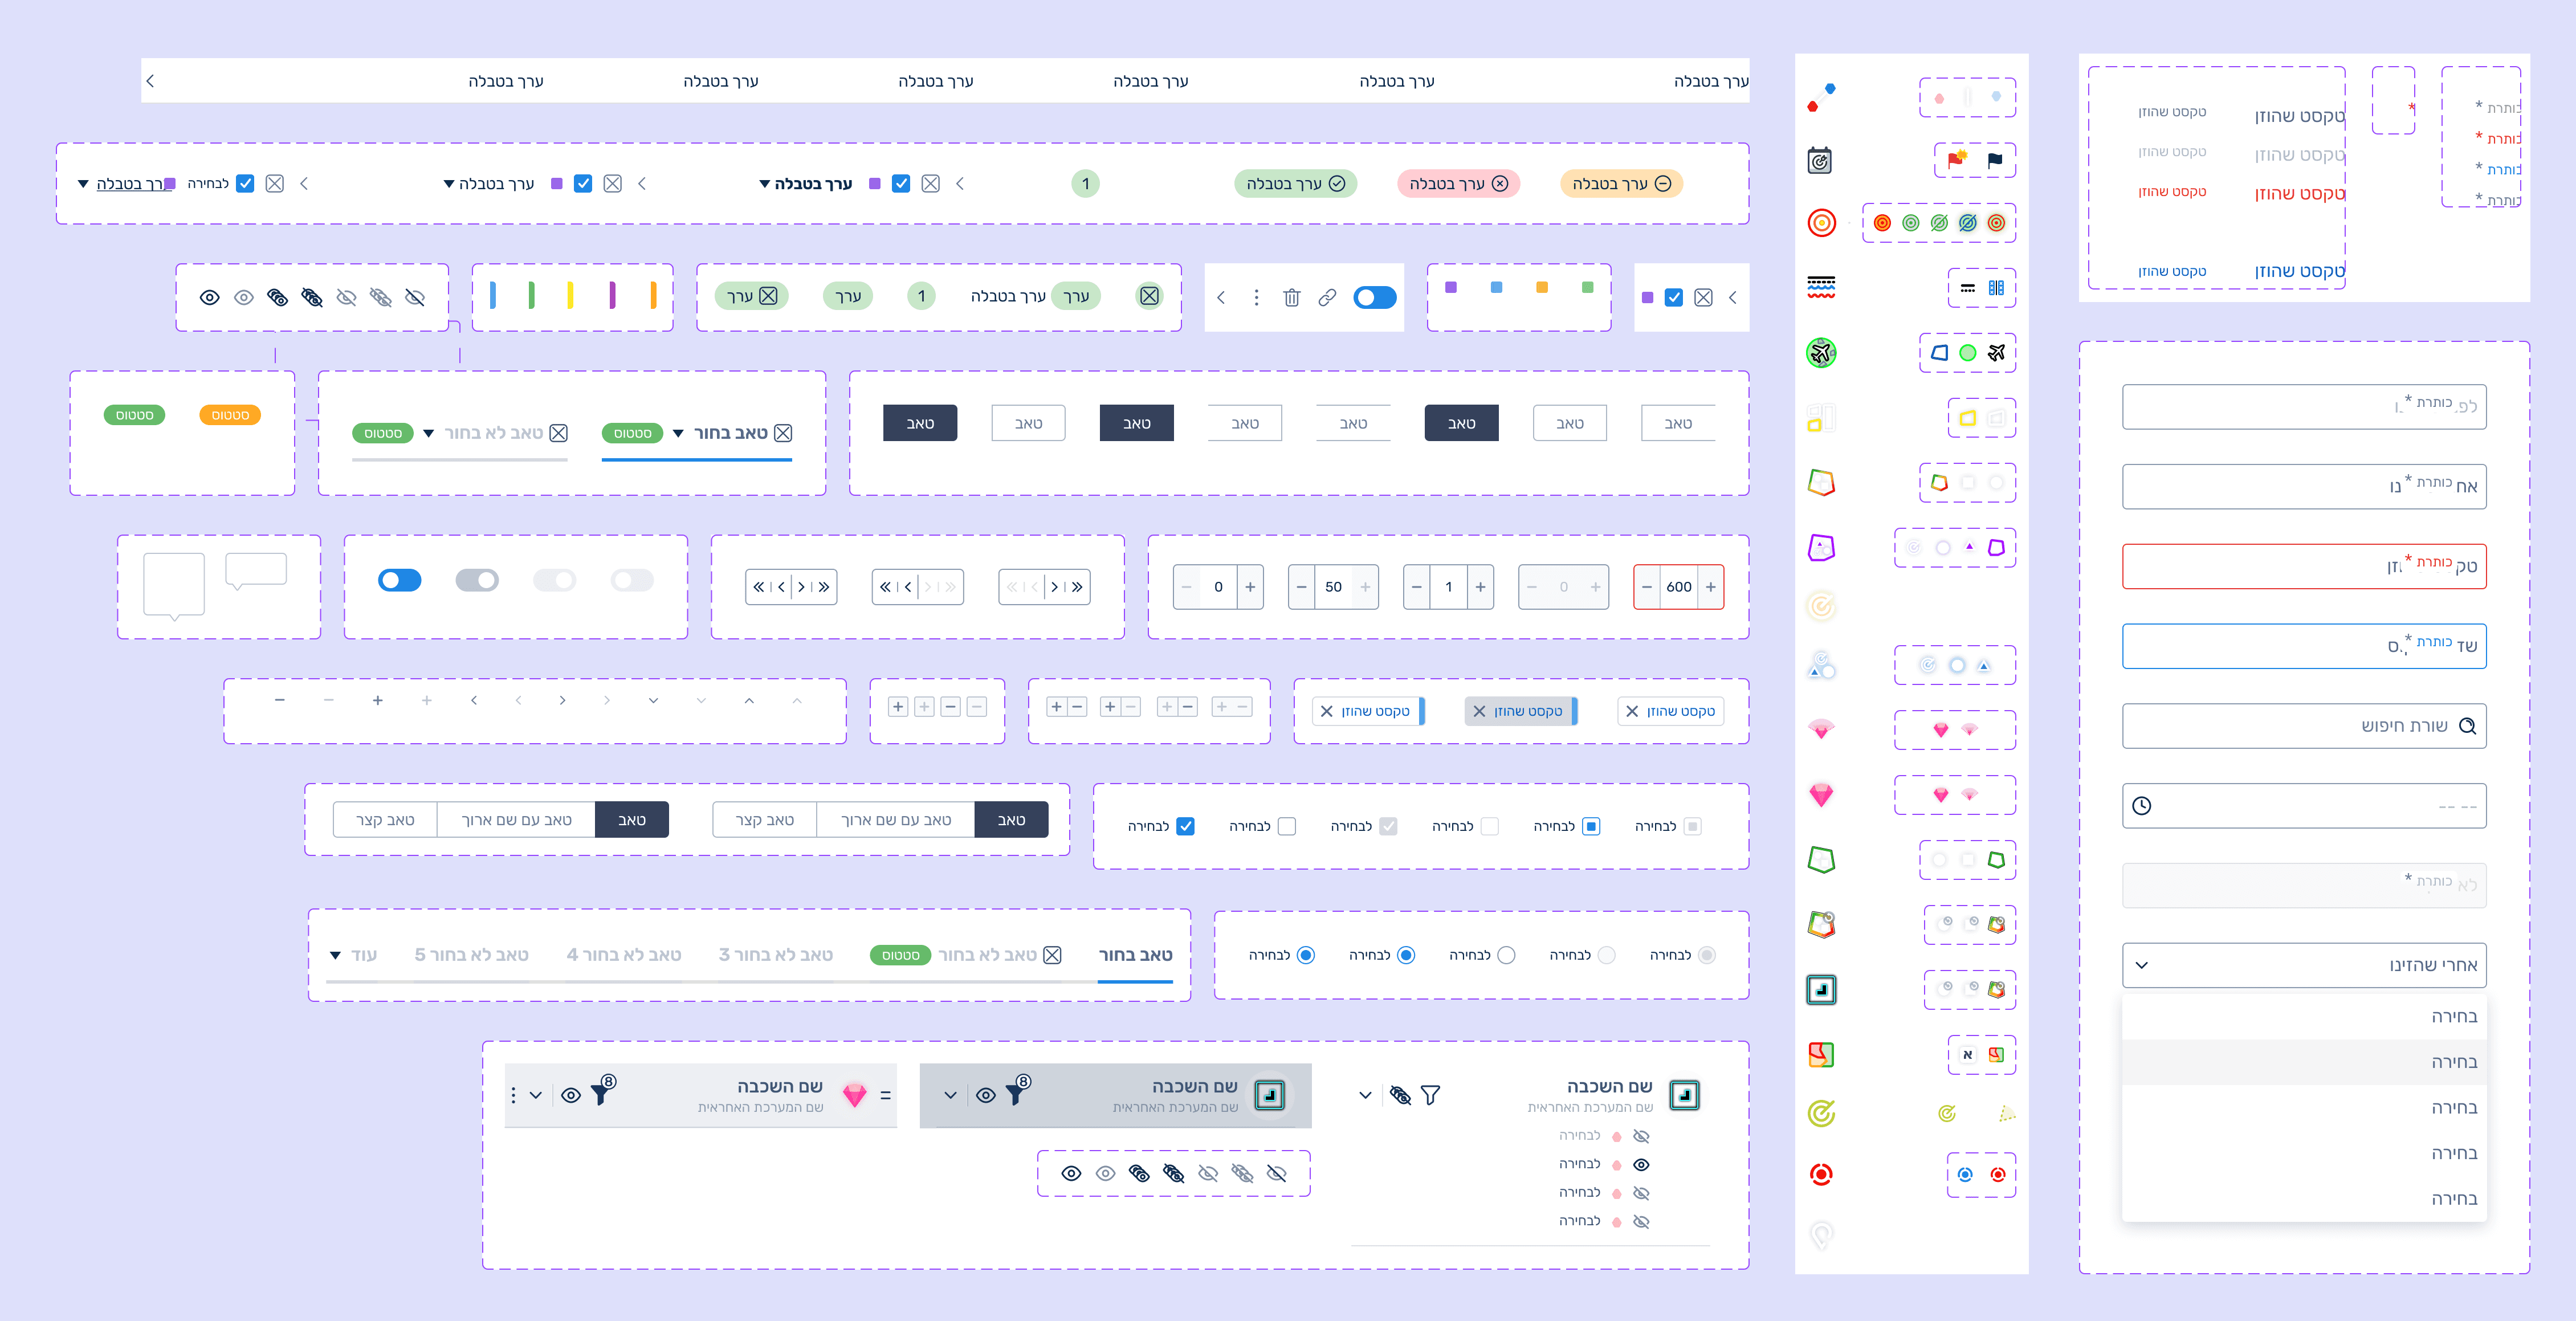The image size is (2576, 1321).
Task: Increase the stepper showing 600
Action: pos(1710,587)
